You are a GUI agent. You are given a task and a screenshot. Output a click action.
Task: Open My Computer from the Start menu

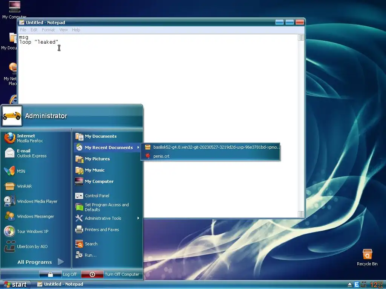[x=107, y=181]
